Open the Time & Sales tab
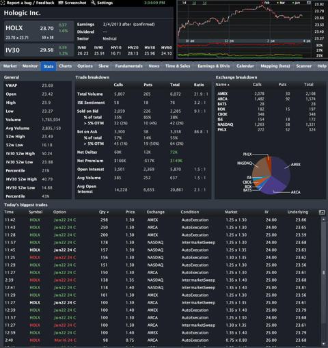Screen dimensions: 328x348 178,66
